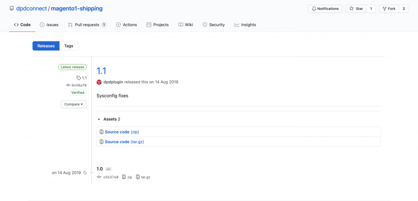This screenshot has height=201, width=418.
Task: Select the Code tab icon
Action: 17,25
